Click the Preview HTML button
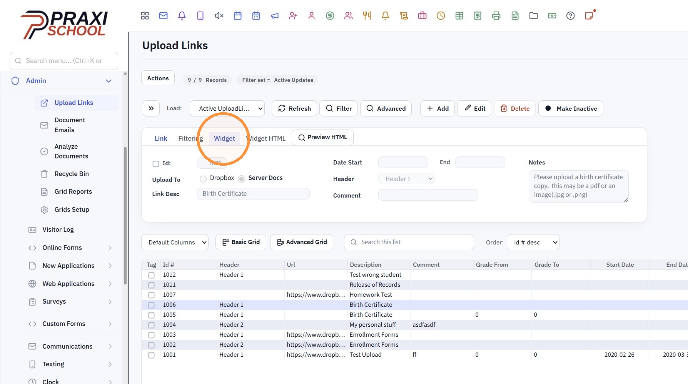The image size is (688, 384). (x=322, y=137)
